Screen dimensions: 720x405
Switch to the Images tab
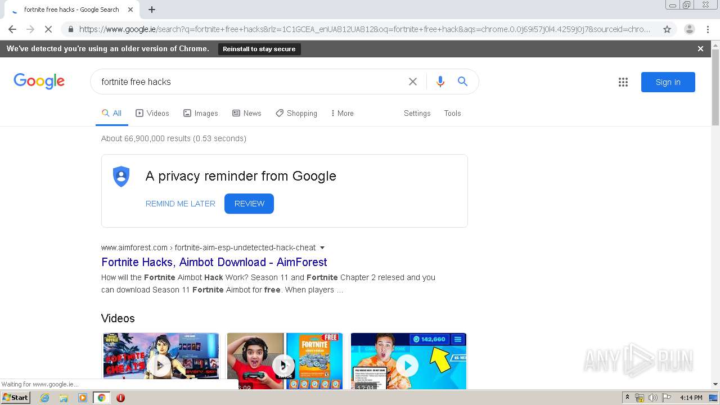(x=201, y=114)
